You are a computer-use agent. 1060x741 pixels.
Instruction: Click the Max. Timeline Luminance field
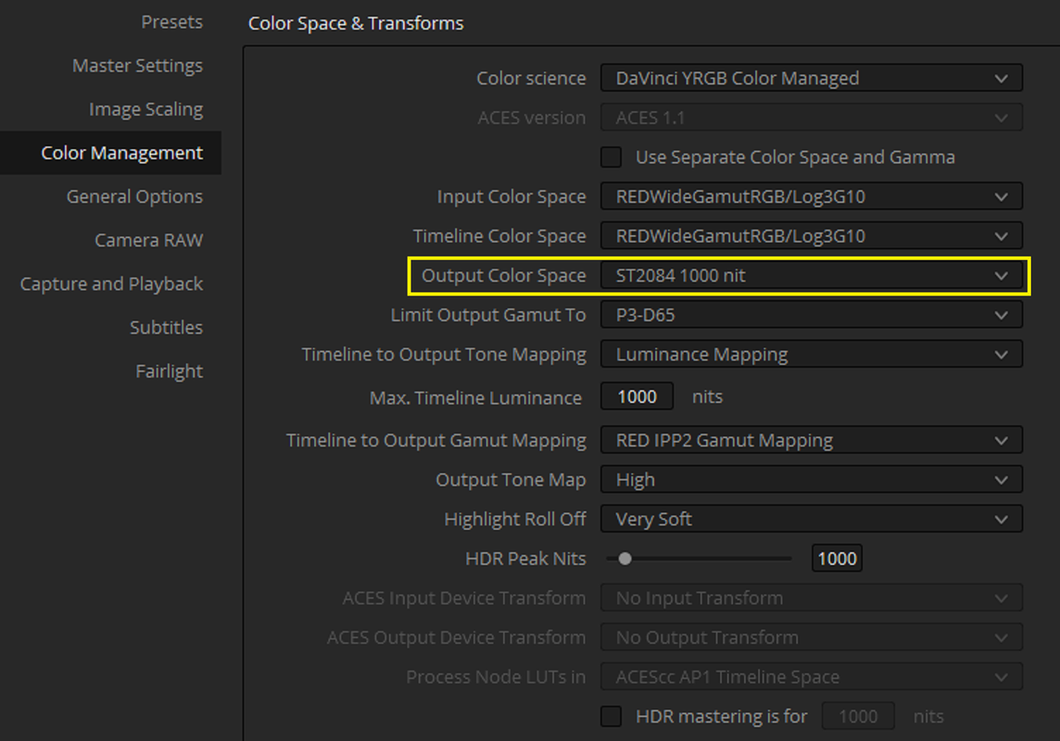point(637,396)
